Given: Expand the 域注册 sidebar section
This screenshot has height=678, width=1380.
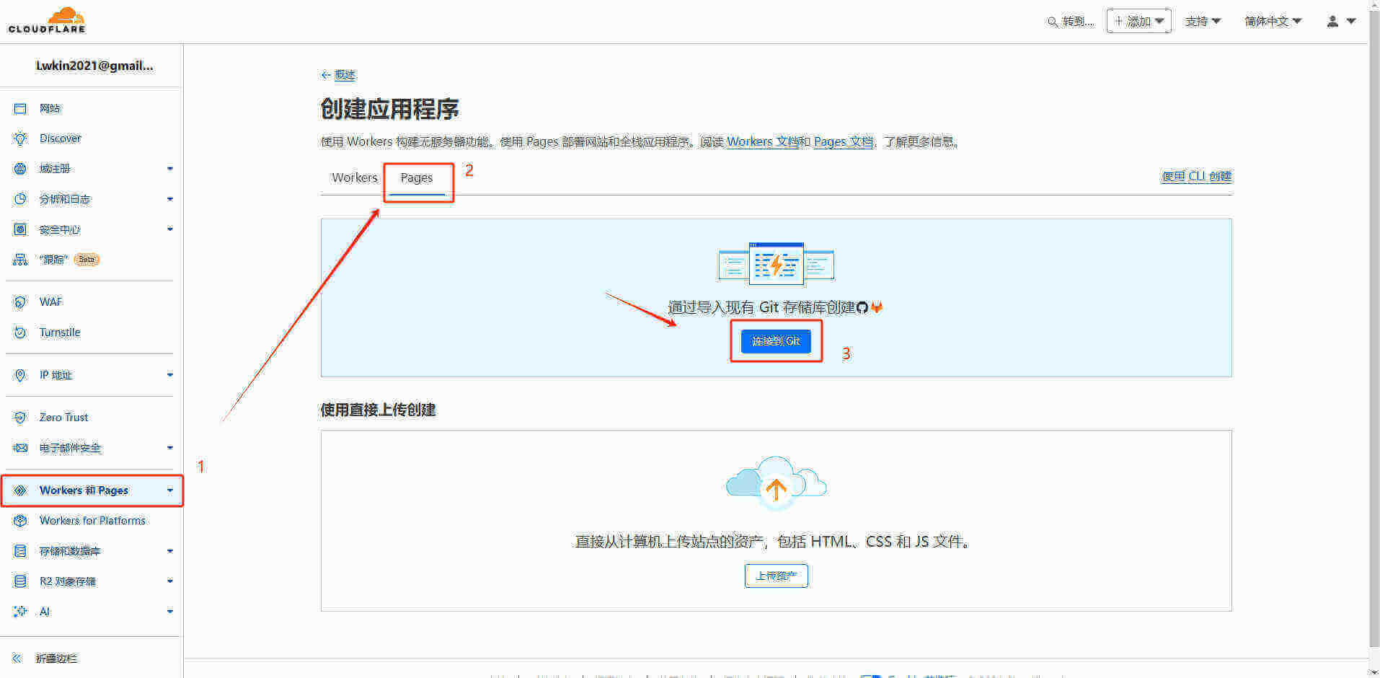Looking at the screenshot, I should [x=170, y=169].
